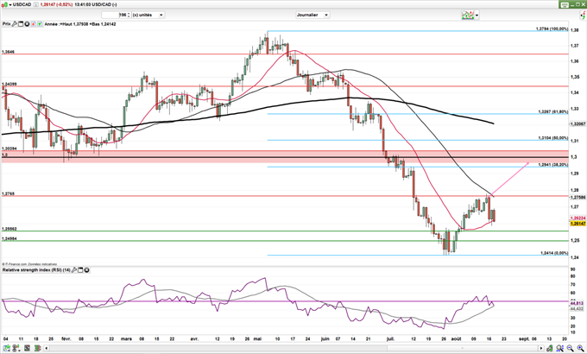Click the bottom-left export chart icon
The image size is (587, 354).
tap(7, 348)
